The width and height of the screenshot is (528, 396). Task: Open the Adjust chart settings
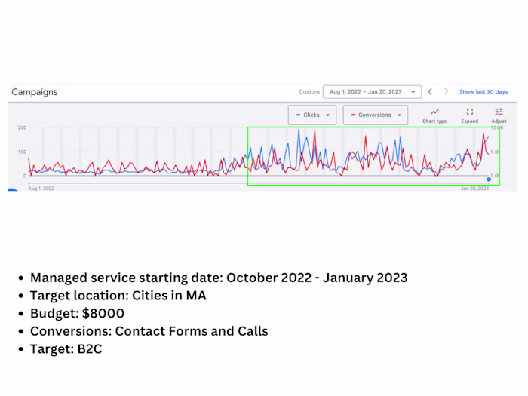[499, 116]
